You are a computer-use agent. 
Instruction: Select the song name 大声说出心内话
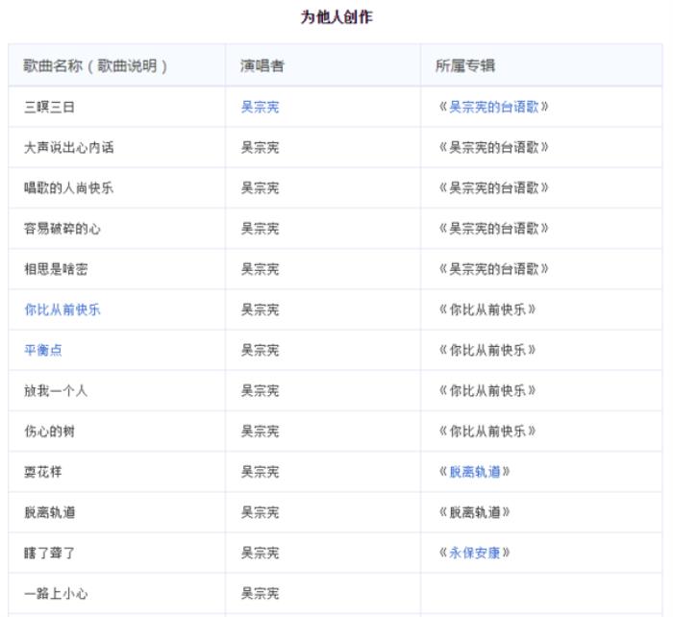coord(68,148)
